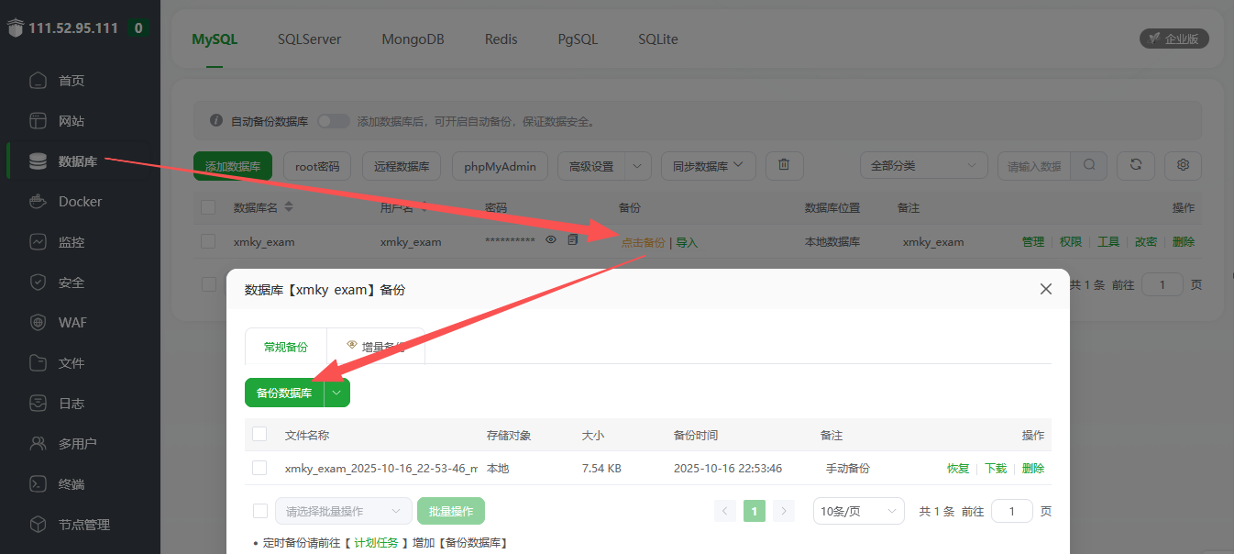The height and width of the screenshot is (554, 1234).
Task: Click the 下载 link for the backup file
Action: pos(995,468)
